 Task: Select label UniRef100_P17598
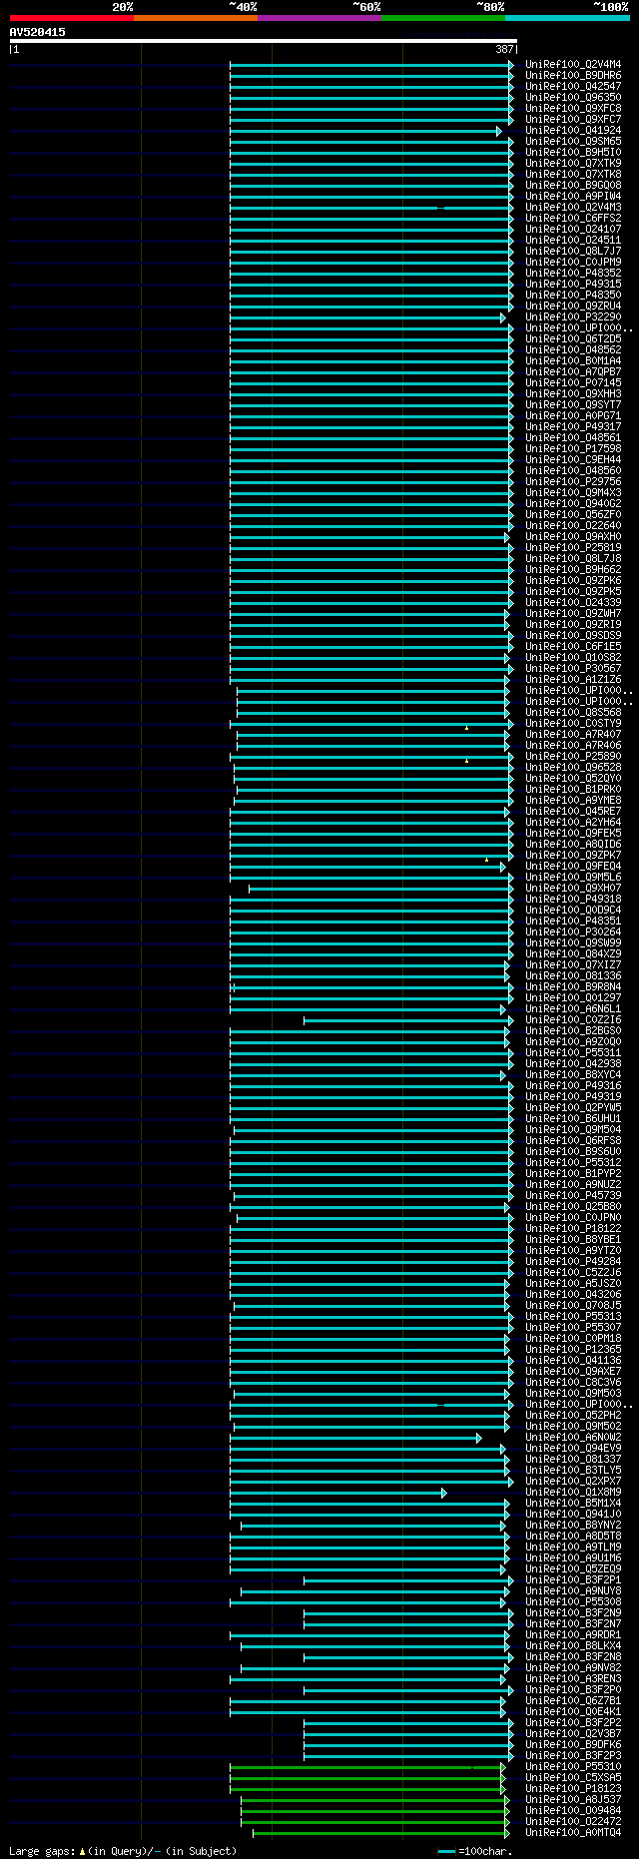(573, 448)
